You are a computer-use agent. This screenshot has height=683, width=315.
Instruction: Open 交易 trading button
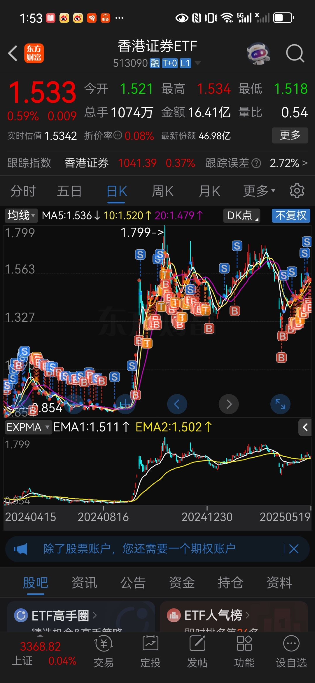pos(104,651)
